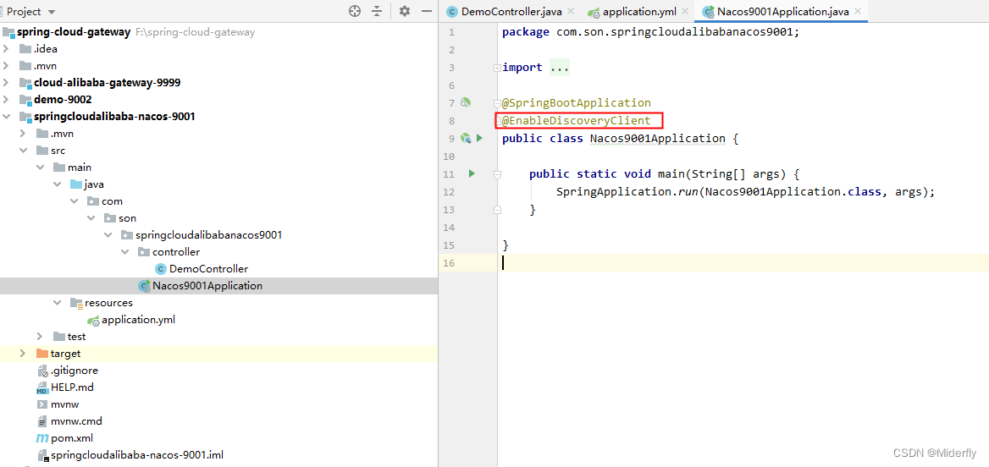Click the folded import ellipsis
Viewport: 989px width, 467px height.
pos(560,67)
